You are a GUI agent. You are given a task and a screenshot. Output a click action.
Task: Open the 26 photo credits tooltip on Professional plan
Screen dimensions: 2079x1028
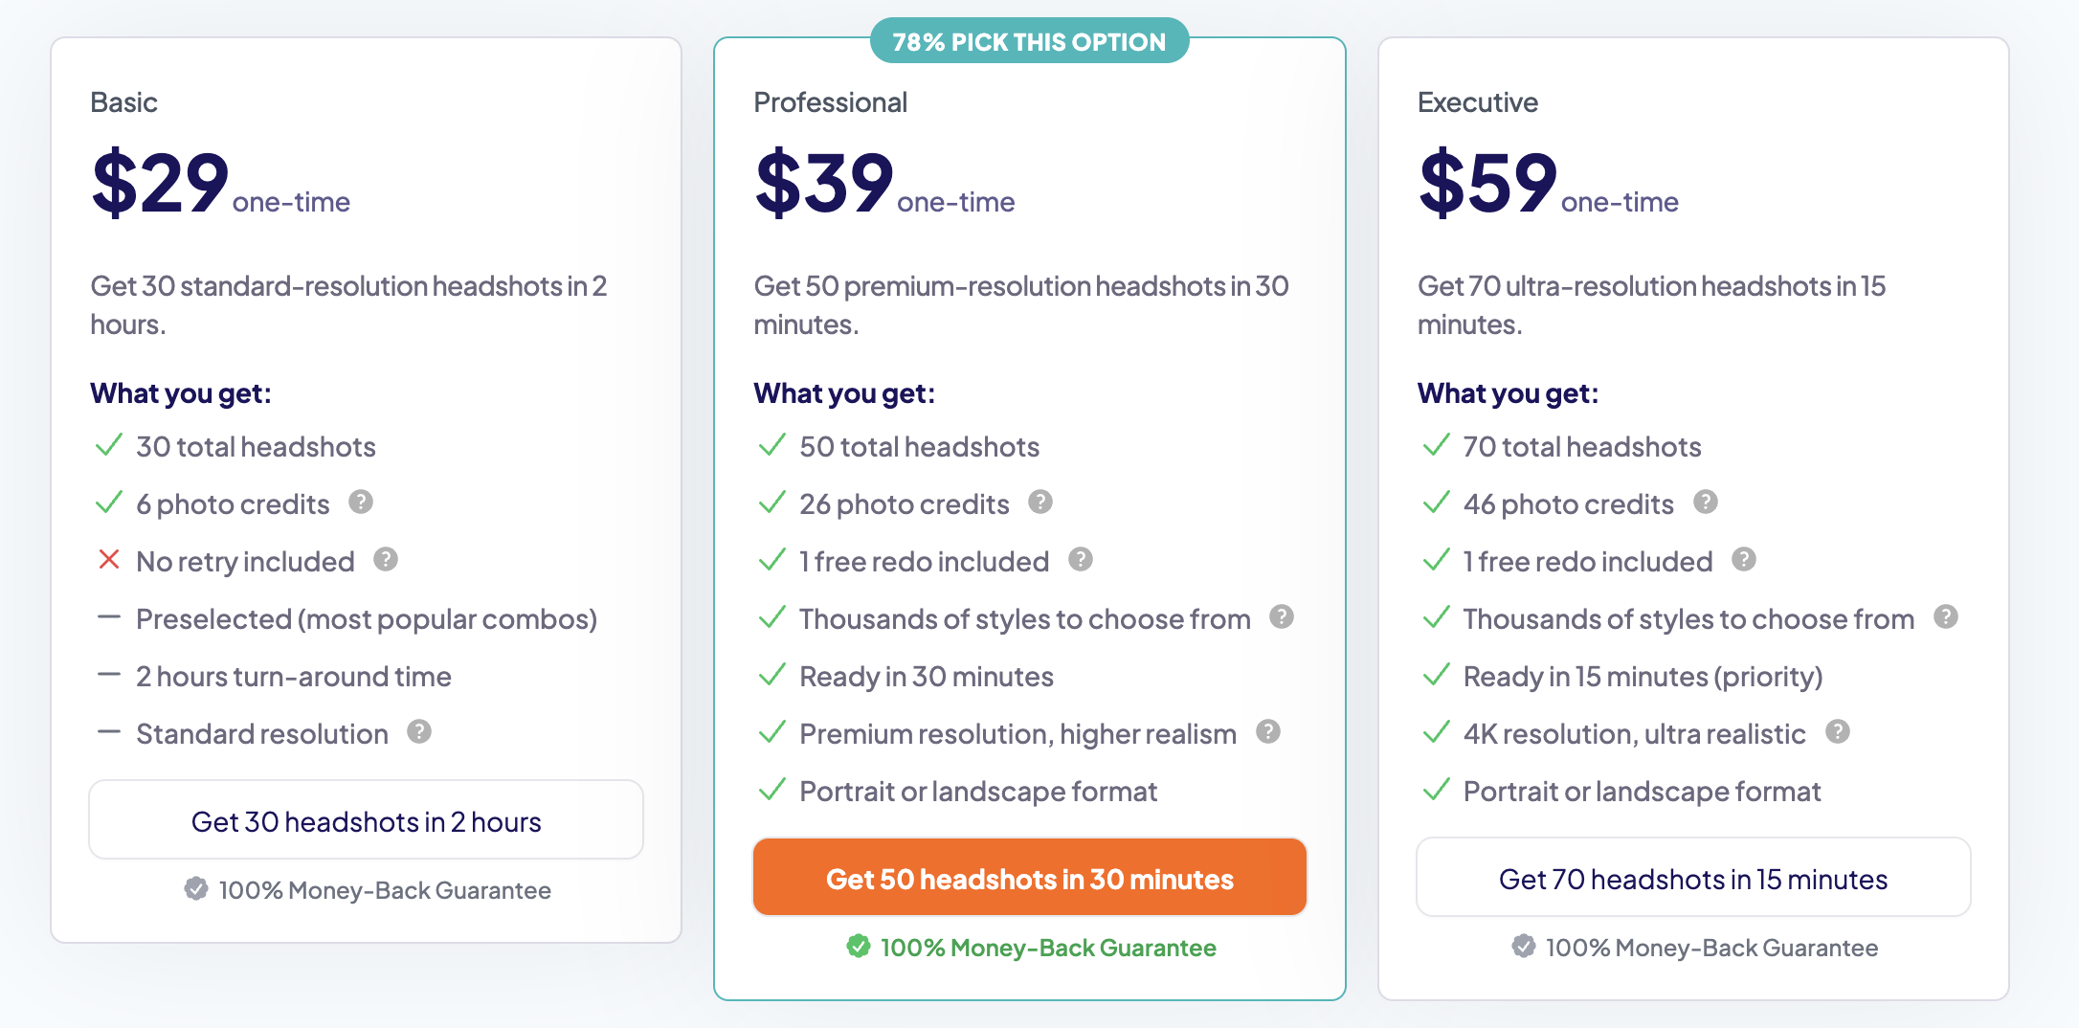point(1041,503)
